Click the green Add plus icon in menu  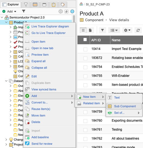tap(27, 96)
